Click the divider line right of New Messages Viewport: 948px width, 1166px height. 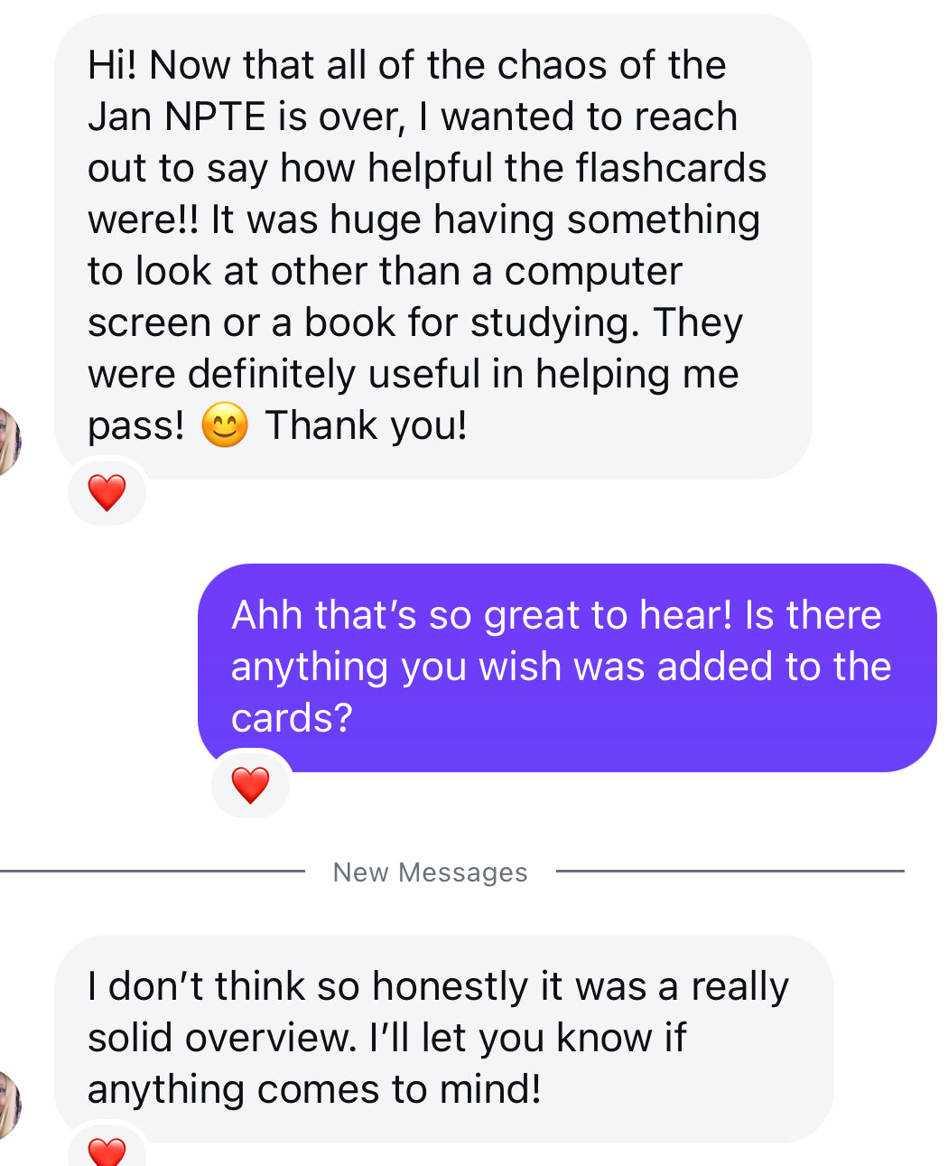(x=730, y=872)
